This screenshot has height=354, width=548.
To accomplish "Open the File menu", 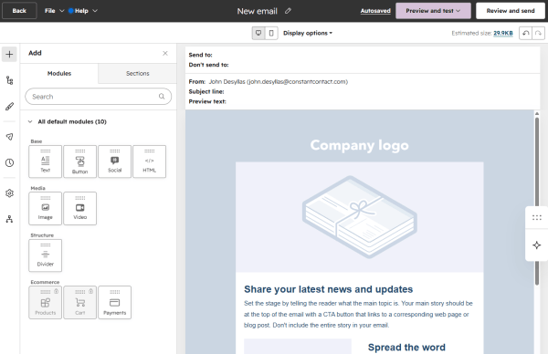I will [x=54, y=11].
